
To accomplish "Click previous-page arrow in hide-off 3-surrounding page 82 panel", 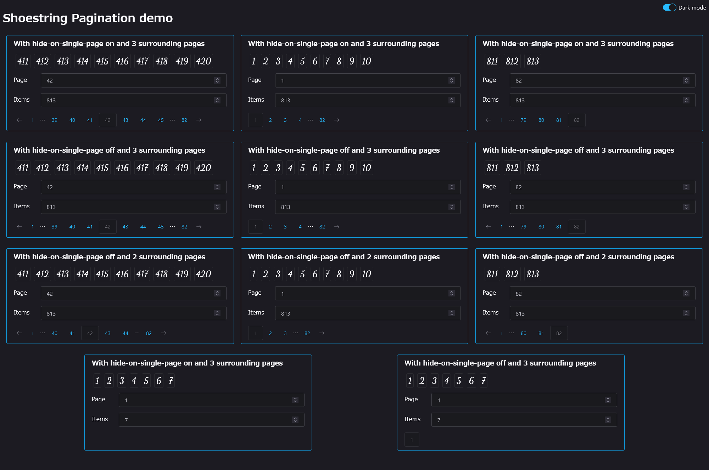I will pos(489,227).
